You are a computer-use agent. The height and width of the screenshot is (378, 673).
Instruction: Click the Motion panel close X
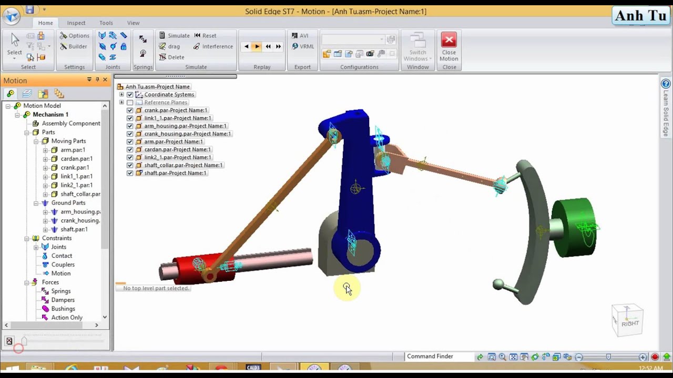pyautogui.click(x=105, y=80)
